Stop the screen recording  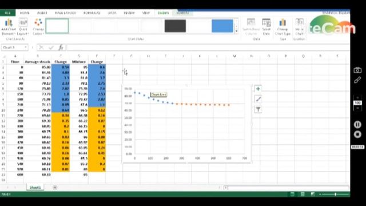357,134
